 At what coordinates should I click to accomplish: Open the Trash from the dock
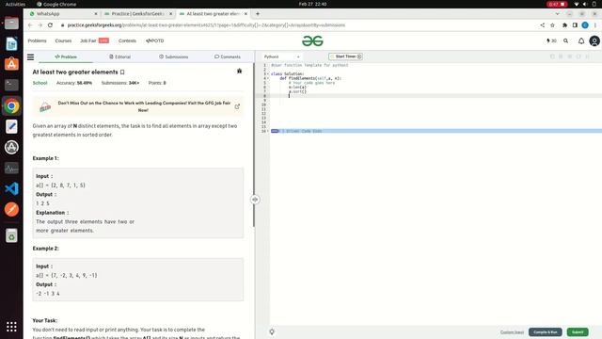[x=11, y=235]
